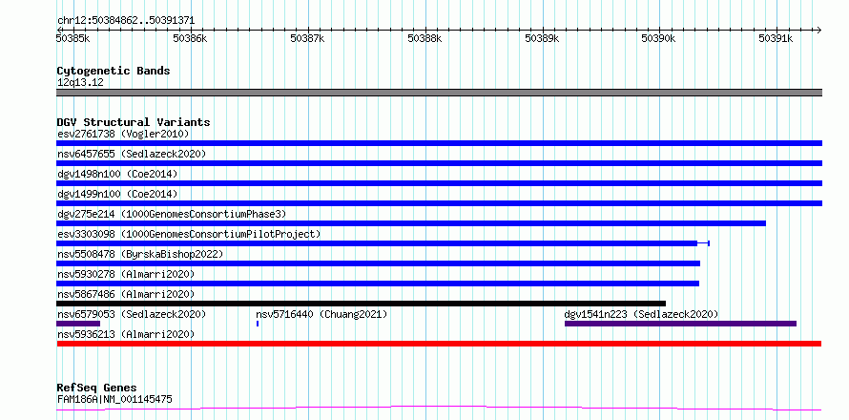
Task: Click the red nsv5936213 (Almarri2020) bar
Action: point(439,344)
